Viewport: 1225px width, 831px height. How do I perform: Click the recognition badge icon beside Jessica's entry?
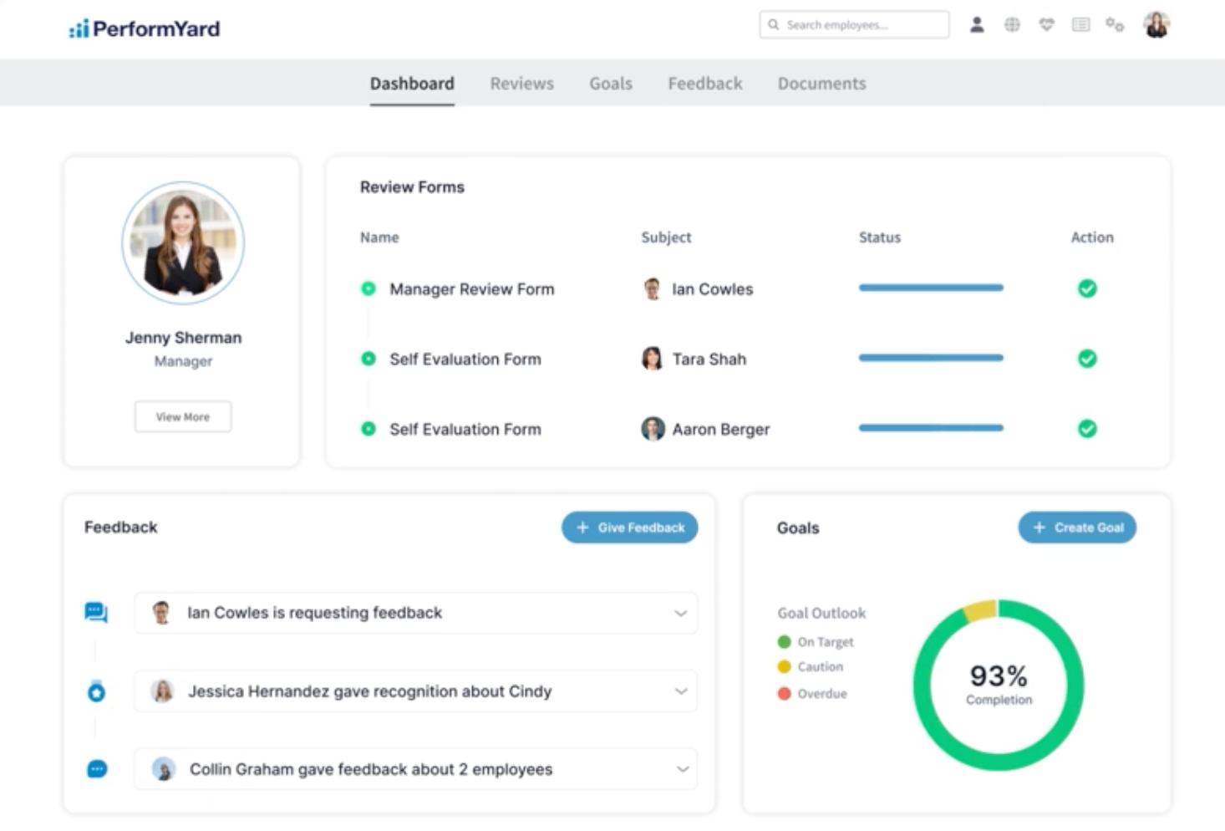pyautogui.click(x=96, y=691)
